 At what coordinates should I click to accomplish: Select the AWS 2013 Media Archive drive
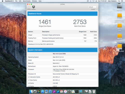(119, 16)
